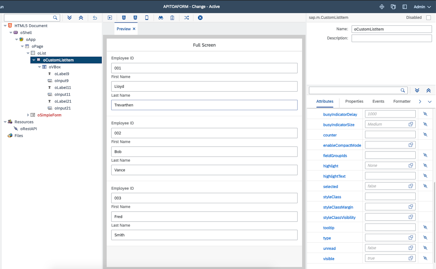Collapse the oApp tree node
Viewport: 436px width, 269px height.
(17, 40)
